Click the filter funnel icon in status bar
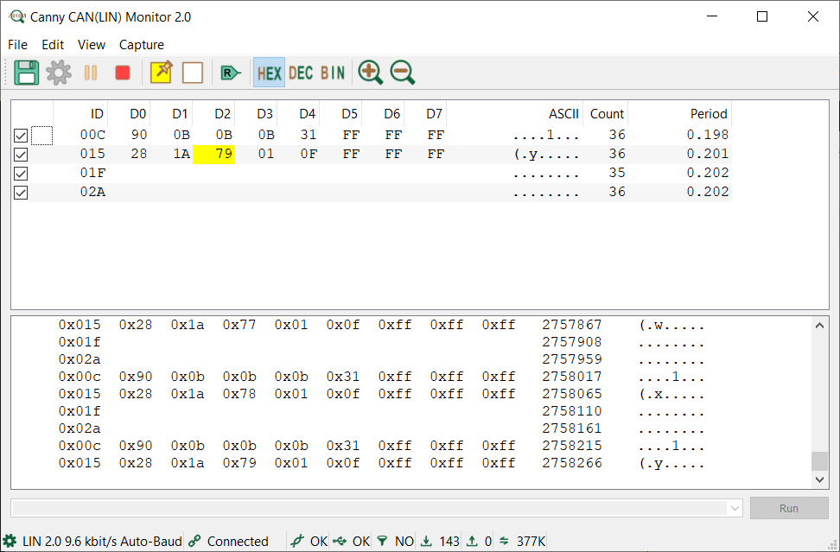Image resolution: width=840 pixels, height=552 pixels. point(383,541)
